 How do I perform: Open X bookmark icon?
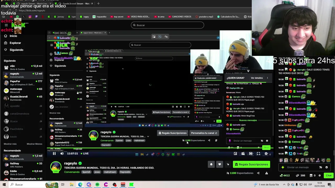coord(24,17)
